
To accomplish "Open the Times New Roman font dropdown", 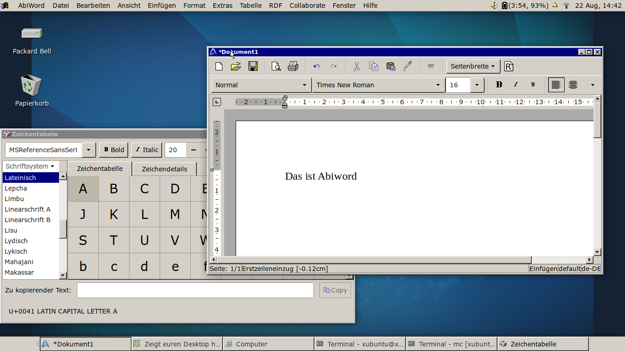I will 378,85.
